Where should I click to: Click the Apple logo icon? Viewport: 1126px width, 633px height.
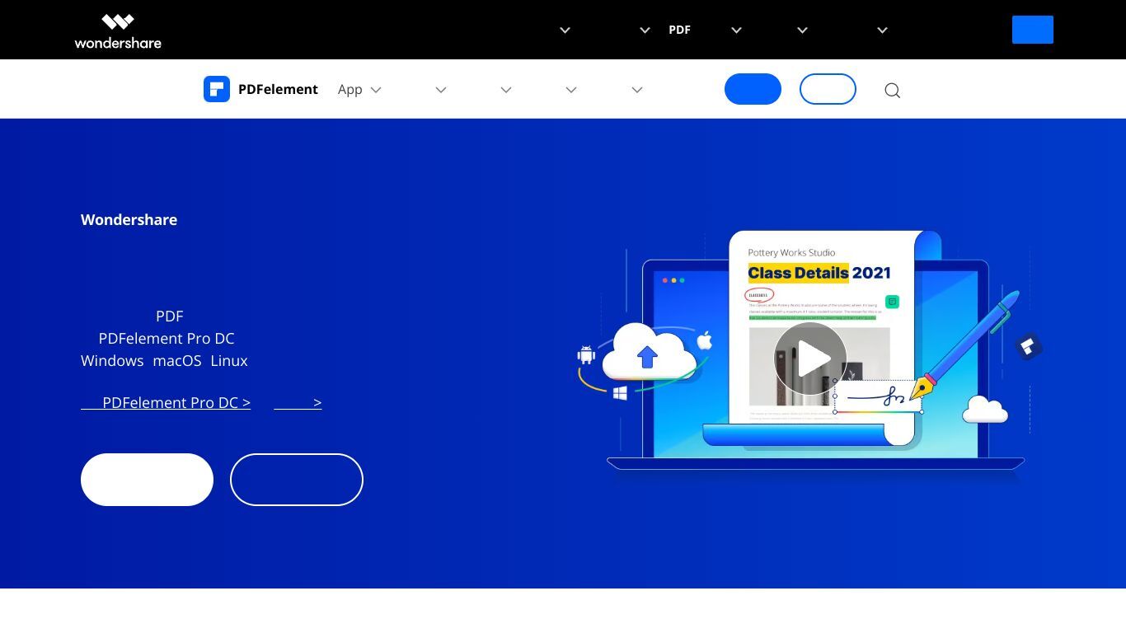(705, 340)
